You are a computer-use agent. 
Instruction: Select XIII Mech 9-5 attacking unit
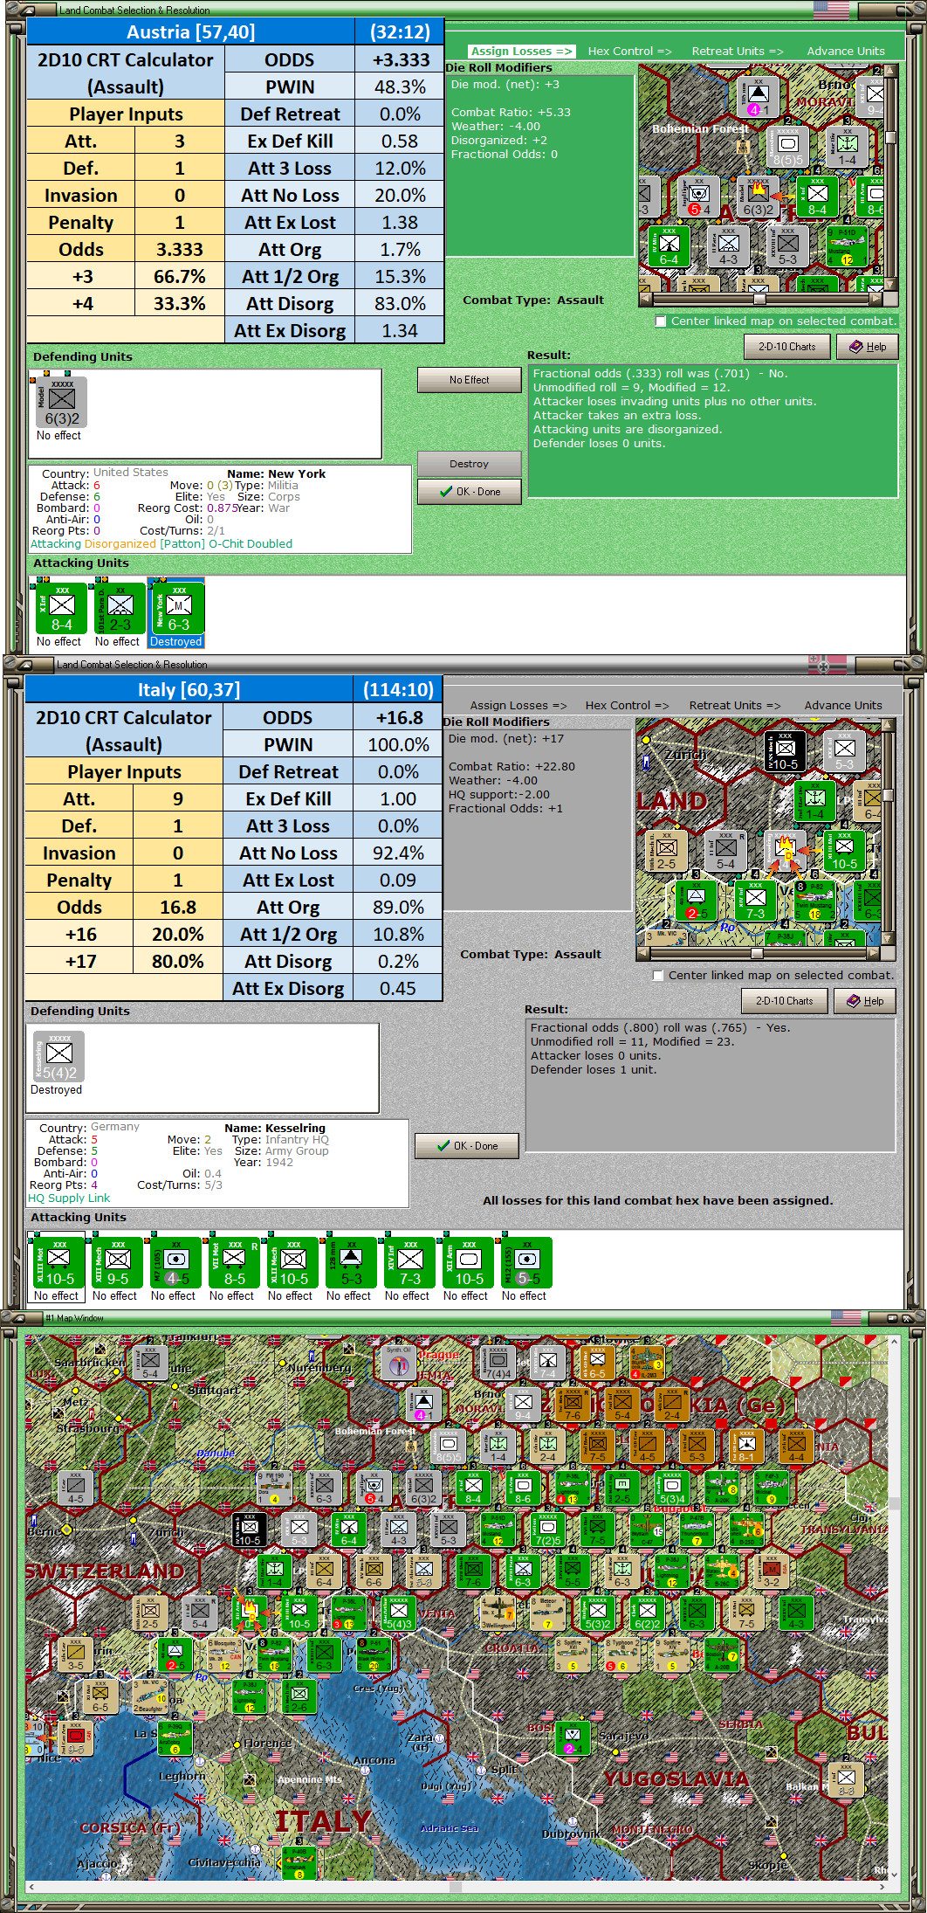(x=117, y=1262)
